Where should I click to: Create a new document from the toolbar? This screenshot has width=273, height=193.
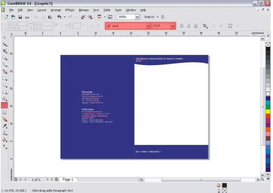[x=6, y=17]
